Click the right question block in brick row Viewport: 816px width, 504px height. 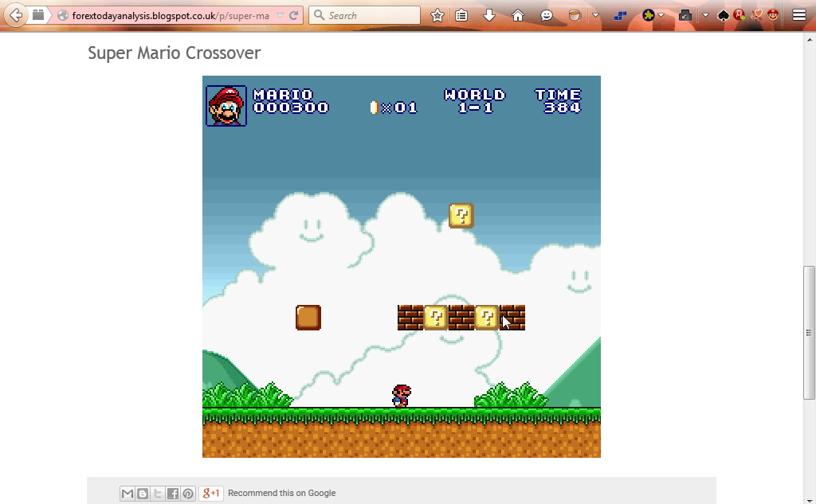[x=487, y=317]
